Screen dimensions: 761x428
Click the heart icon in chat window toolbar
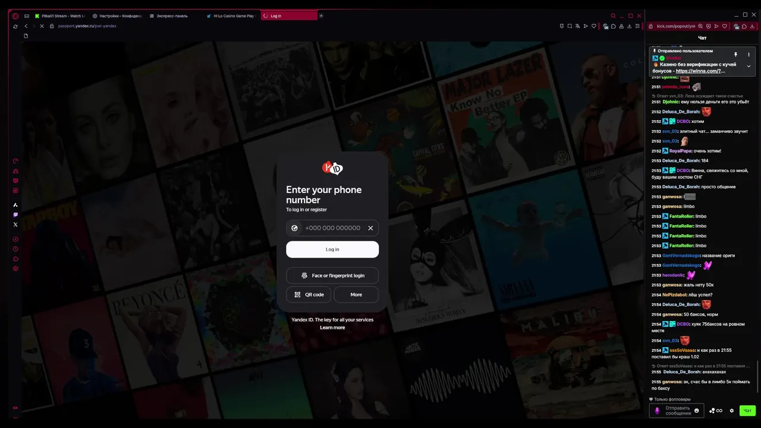[x=724, y=26]
